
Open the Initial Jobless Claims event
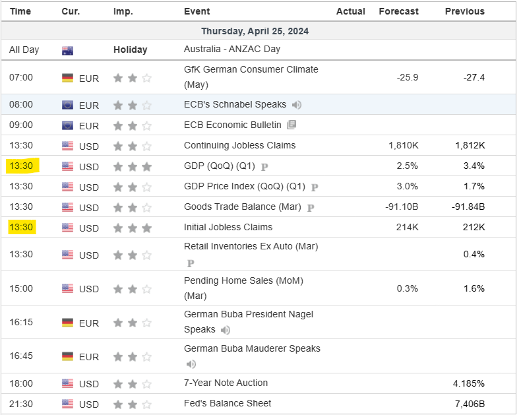pyautogui.click(x=228, y=228)
